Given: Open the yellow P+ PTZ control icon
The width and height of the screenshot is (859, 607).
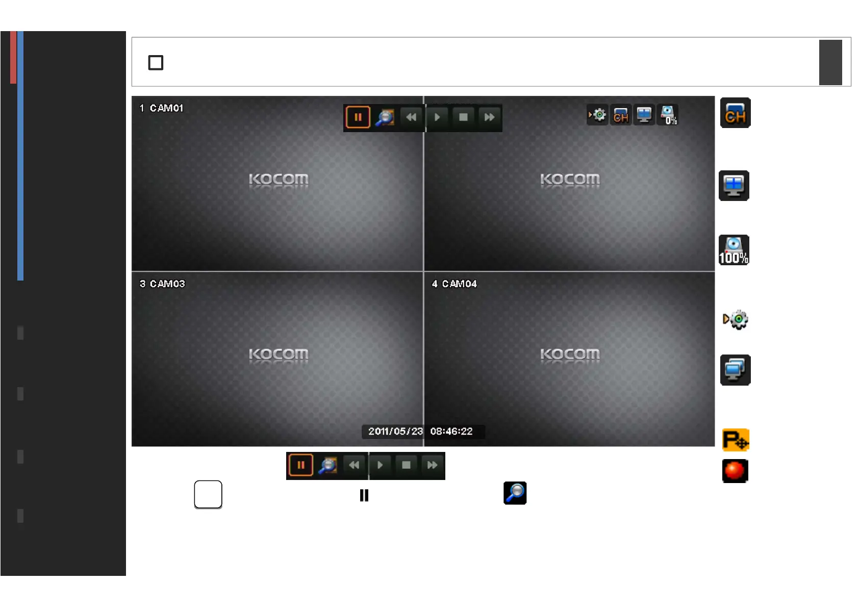Looking at the screenshot, I should [x=736, y=440].
